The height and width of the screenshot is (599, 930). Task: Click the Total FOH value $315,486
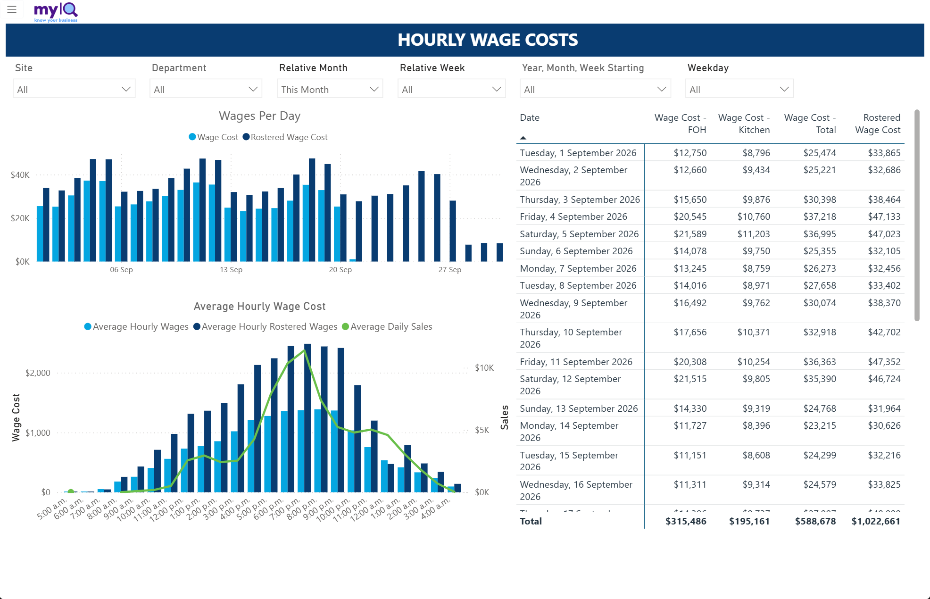pyautogui.click(x=686, y=521)
